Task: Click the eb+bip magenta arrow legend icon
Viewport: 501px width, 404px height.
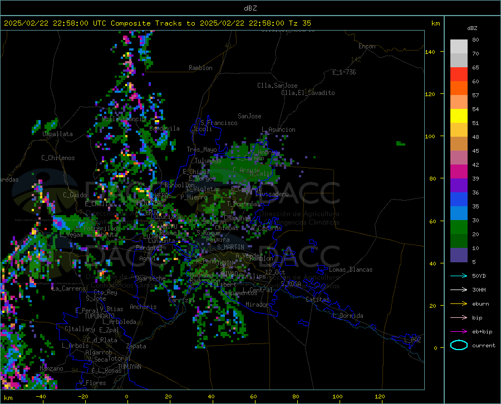Action: [x=459, y=332]
